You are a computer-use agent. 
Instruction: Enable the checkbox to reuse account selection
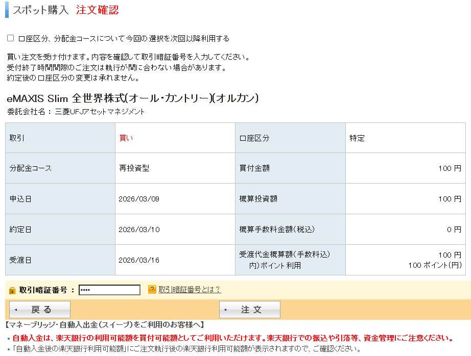[10, 38]
